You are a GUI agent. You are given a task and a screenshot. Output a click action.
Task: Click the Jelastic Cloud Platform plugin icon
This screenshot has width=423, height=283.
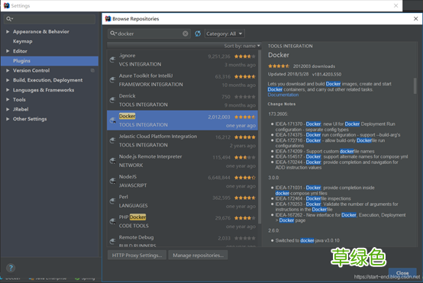click(112, 140)
